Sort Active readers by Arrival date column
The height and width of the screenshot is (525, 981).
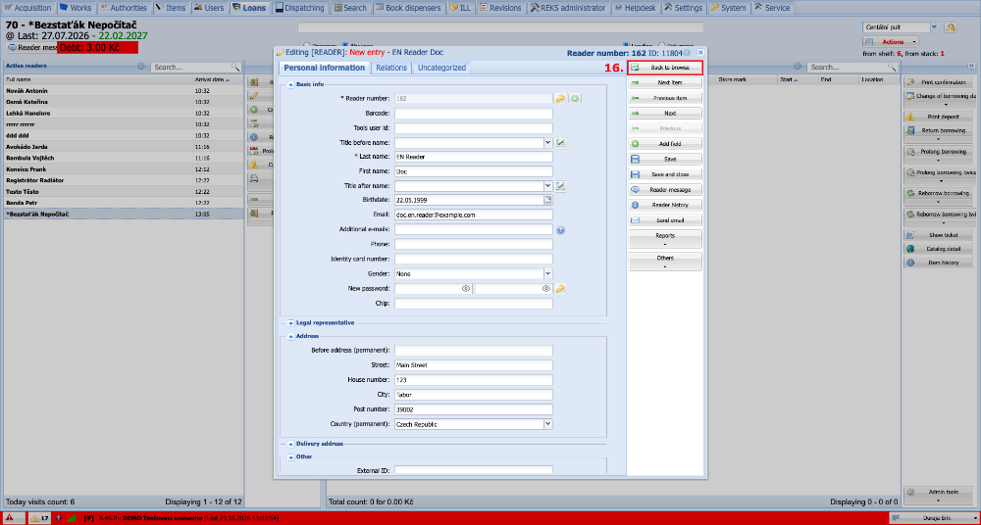coord(217,80)
